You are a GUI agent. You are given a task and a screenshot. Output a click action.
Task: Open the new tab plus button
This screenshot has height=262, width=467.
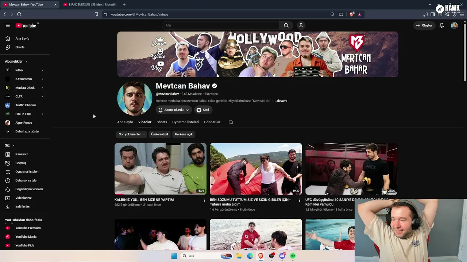124,5
